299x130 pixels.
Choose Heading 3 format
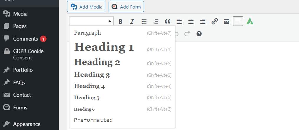click(x=122, y=75)
